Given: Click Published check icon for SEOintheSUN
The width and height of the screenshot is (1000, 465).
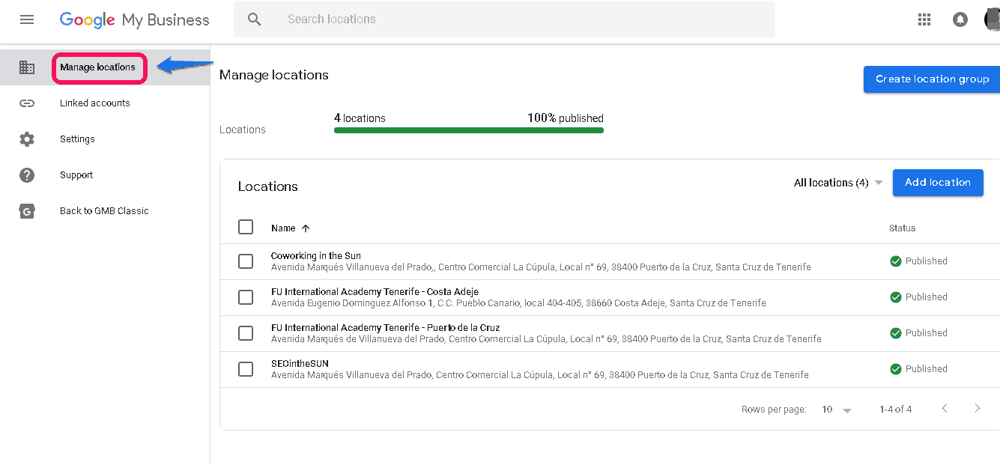Looking at the screenshot, I should click(x=895, y=369).
